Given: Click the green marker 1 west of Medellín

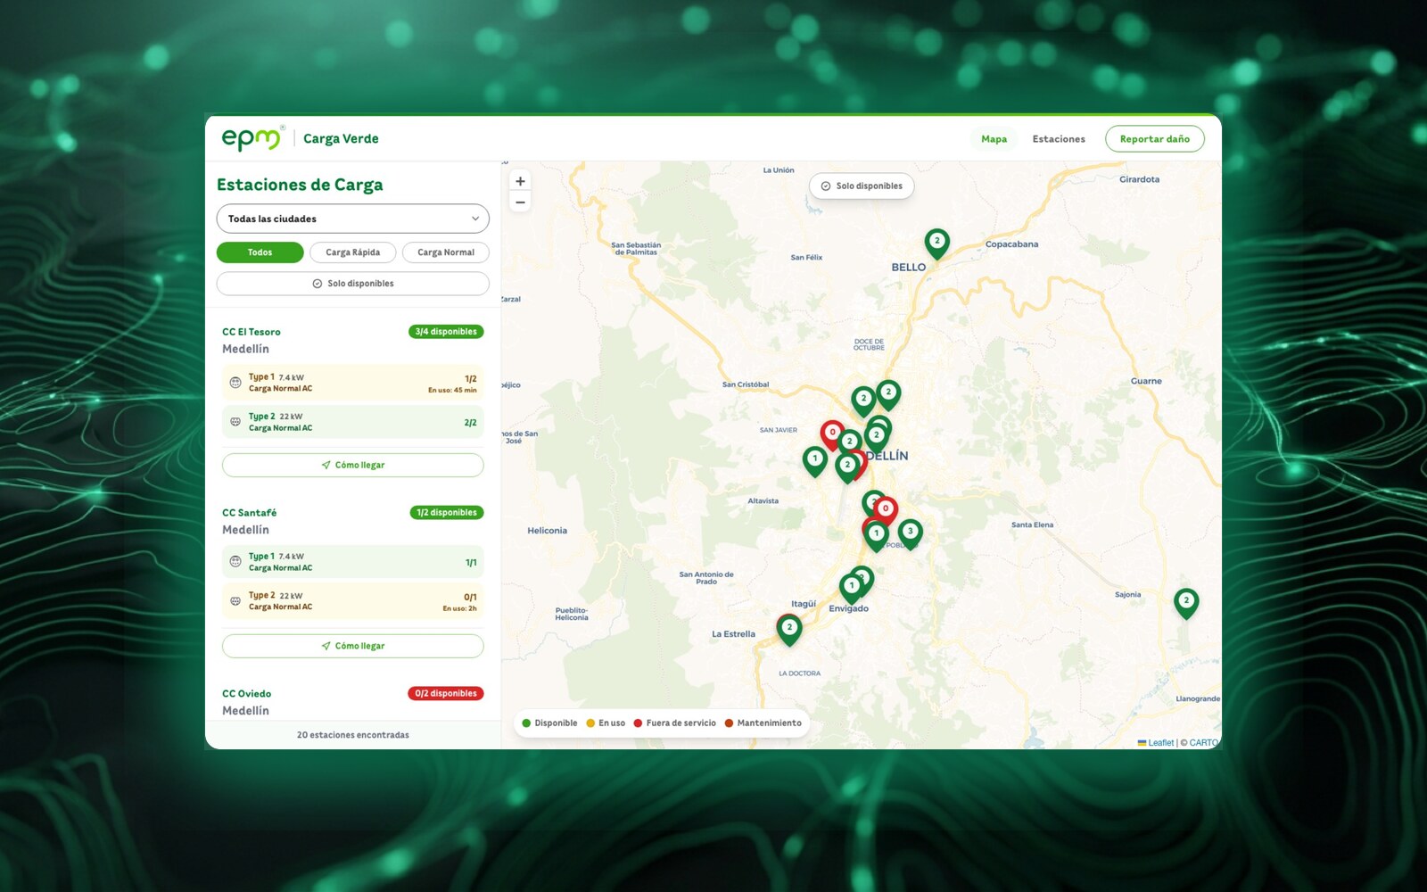Looking at the screenshot, I should point(814,460).
